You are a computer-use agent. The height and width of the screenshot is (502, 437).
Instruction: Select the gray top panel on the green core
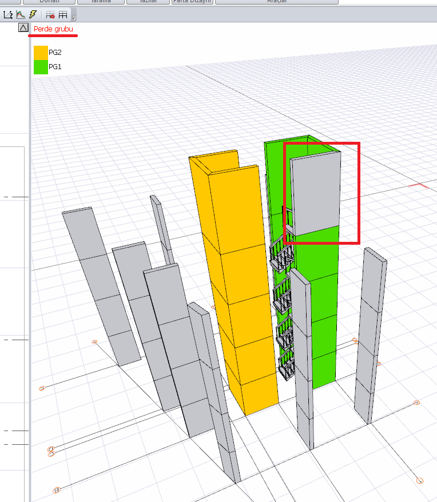(x=316, y=194)
